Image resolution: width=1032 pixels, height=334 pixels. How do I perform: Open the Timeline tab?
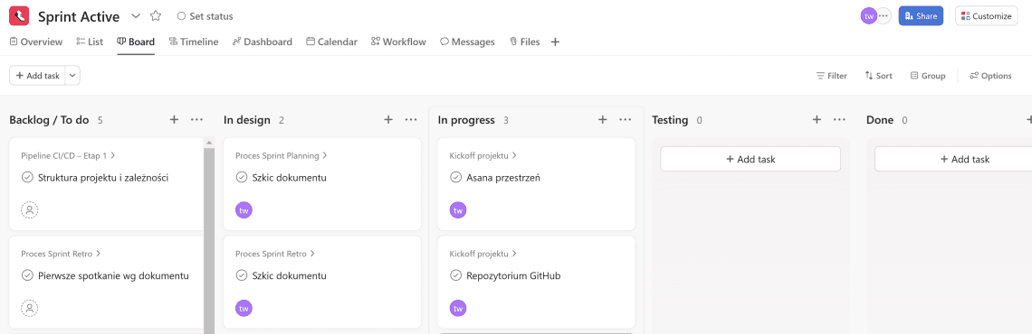click(194, 42)
